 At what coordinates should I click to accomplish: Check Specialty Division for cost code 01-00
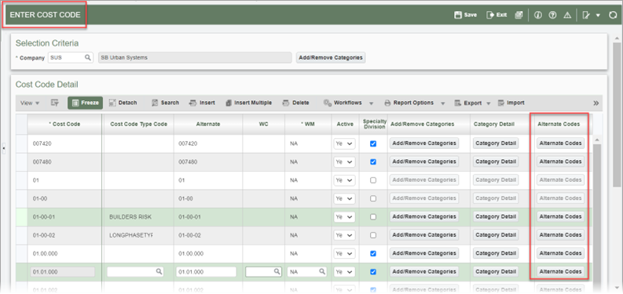[x=373, y=198]
